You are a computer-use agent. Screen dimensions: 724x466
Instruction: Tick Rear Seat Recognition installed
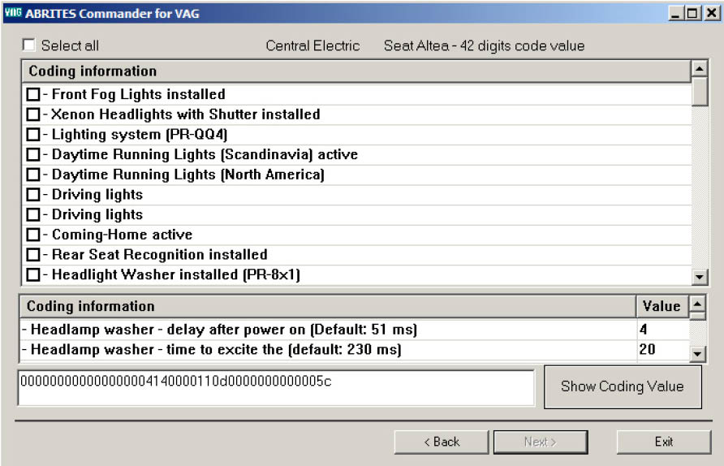pyautogui.click(x=33, y=255)
